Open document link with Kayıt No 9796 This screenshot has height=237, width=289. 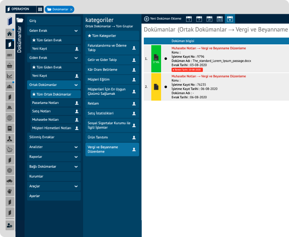(x=208, y=48)
